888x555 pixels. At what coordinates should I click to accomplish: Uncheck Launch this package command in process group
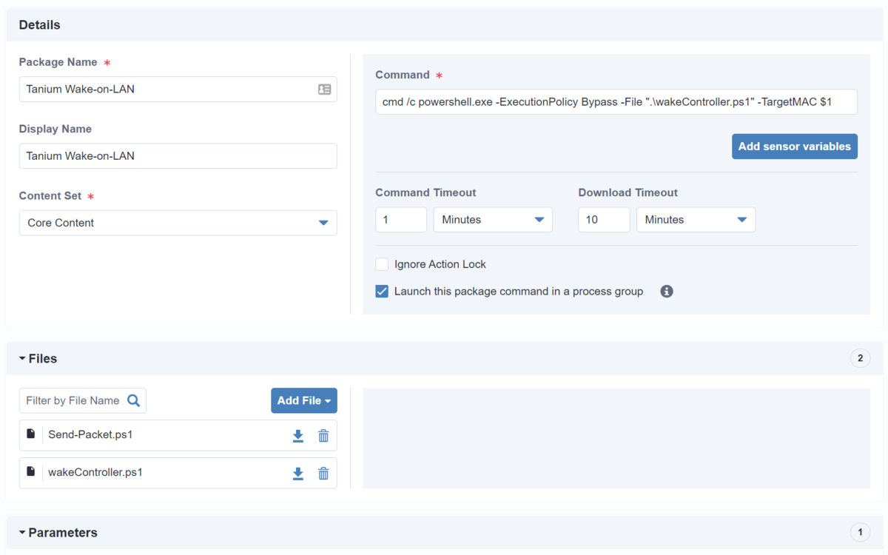click(382, 292)
